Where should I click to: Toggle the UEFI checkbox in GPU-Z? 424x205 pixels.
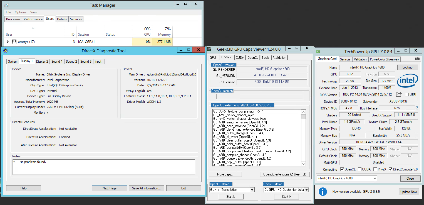pos(407,95)
